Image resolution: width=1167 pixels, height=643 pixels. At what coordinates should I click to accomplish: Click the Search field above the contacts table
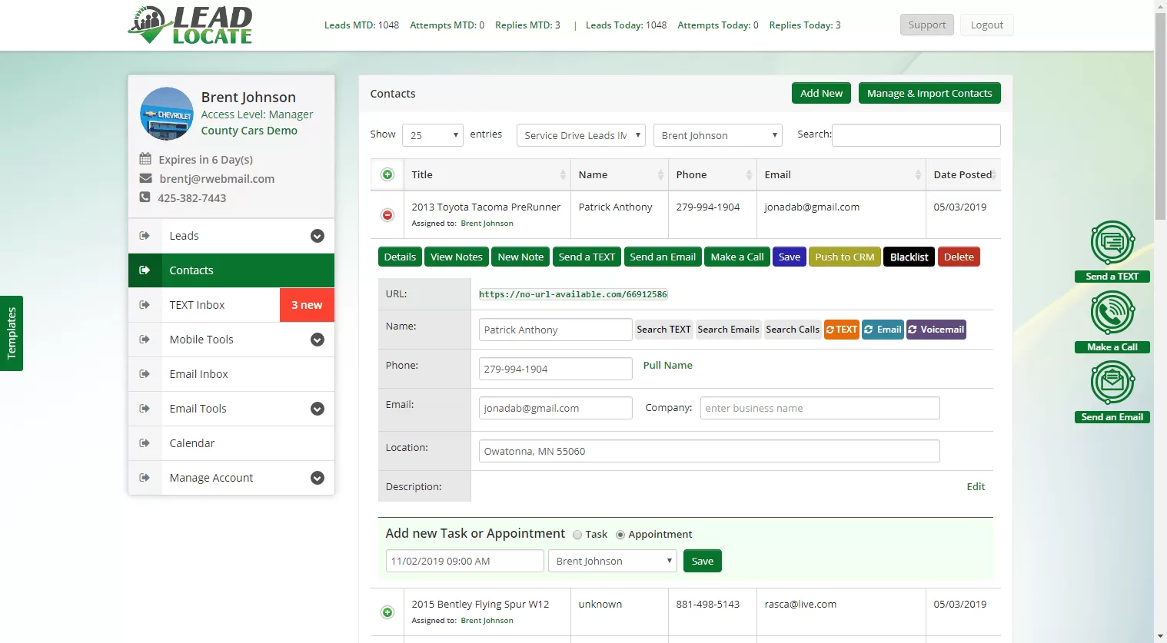(x=916, y=135)
